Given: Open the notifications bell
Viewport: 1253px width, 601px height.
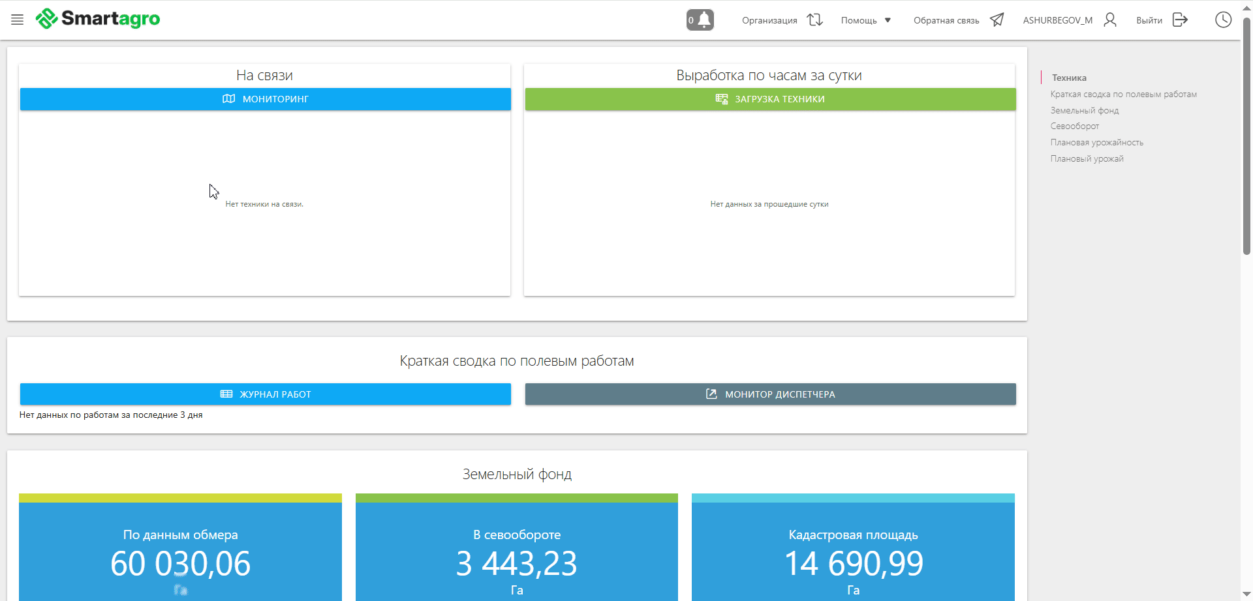Looking at the screenshot, I should tap(700, 20).
